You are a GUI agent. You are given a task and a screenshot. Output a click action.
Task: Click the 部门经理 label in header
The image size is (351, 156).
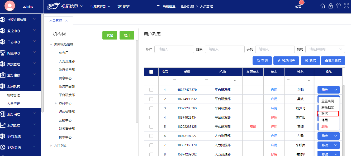[124, 6]
